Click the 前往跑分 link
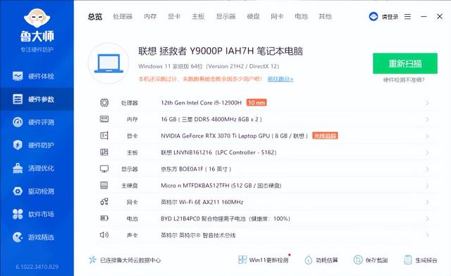 click(x=280, y=79)
